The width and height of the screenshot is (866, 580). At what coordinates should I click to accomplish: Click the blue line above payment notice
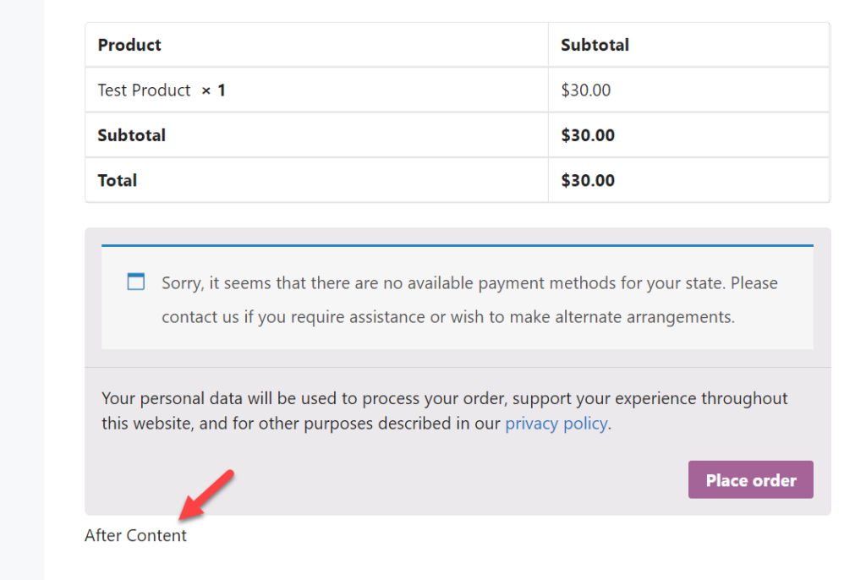(458, 245)
